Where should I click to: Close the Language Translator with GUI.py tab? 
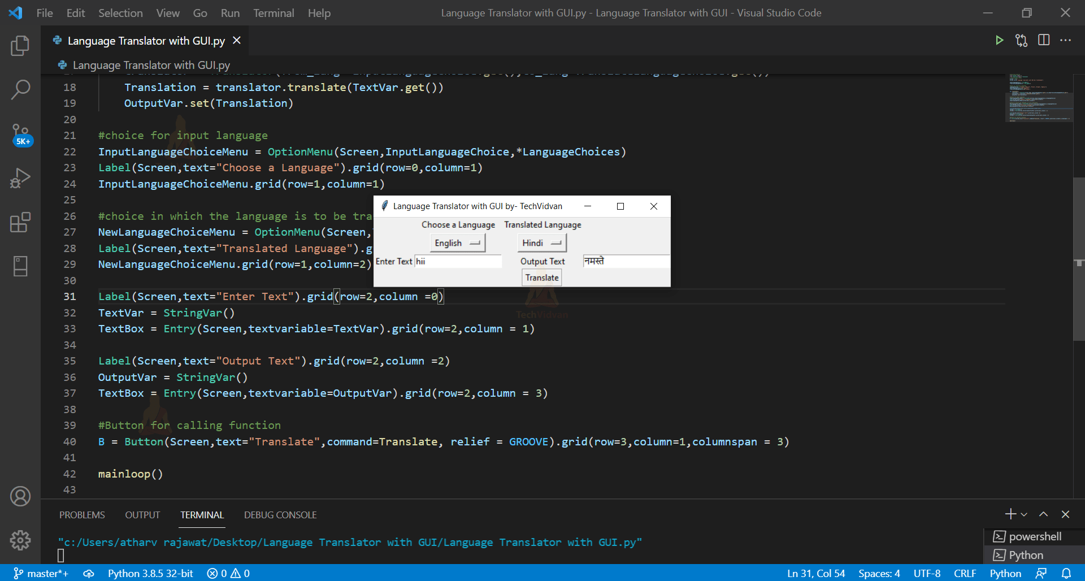237,41
